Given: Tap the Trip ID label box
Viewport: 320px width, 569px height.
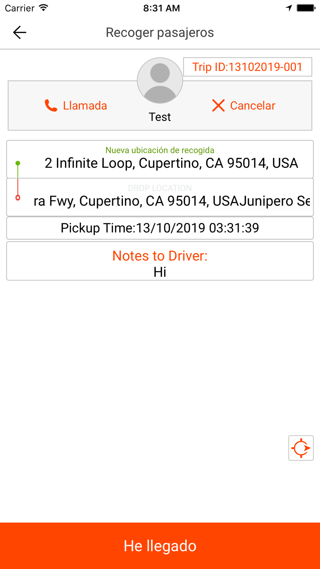Looking at the screenshot, I should pyautogui.click(x=247, y=67).
